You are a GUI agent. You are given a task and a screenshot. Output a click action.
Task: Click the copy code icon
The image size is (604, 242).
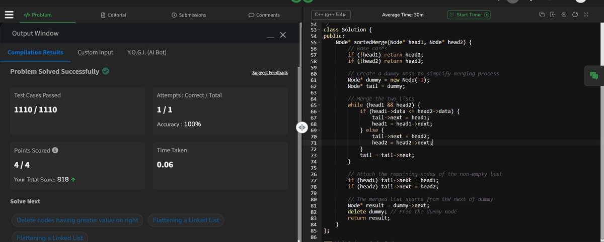[x=542, y=15]
